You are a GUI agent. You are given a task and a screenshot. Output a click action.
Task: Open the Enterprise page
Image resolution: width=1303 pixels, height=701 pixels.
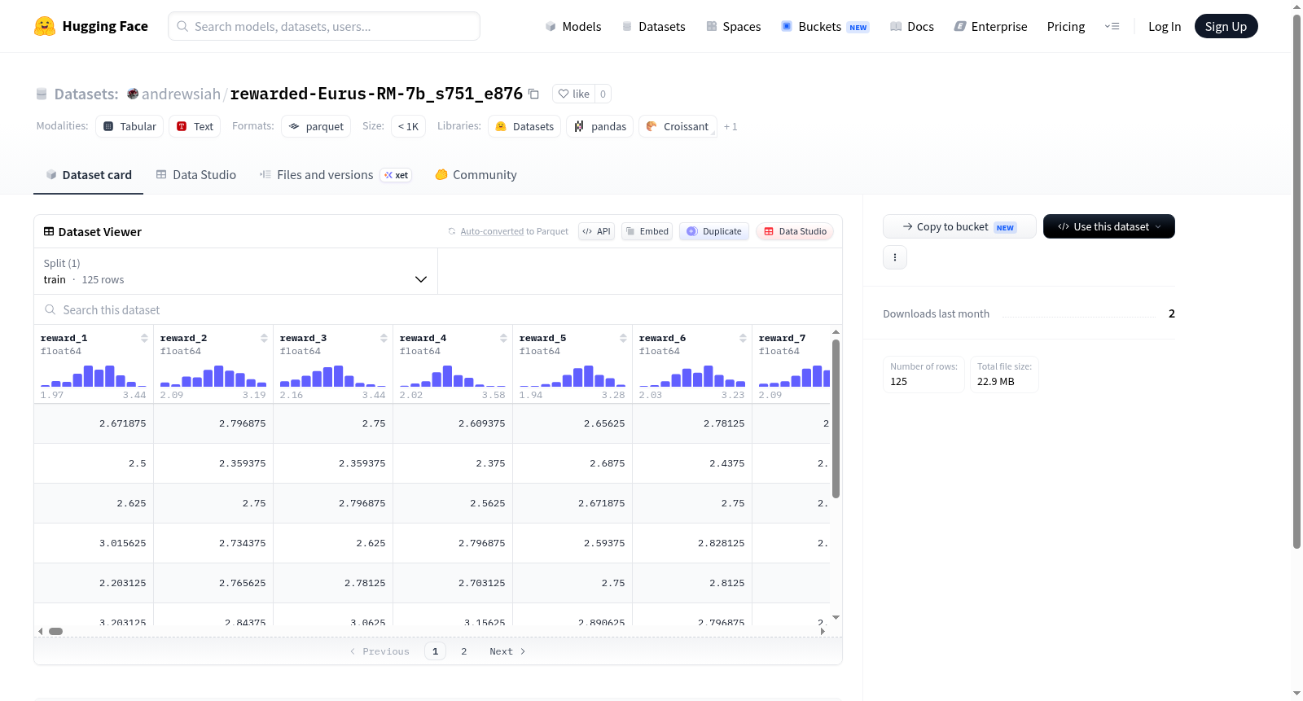990,26
